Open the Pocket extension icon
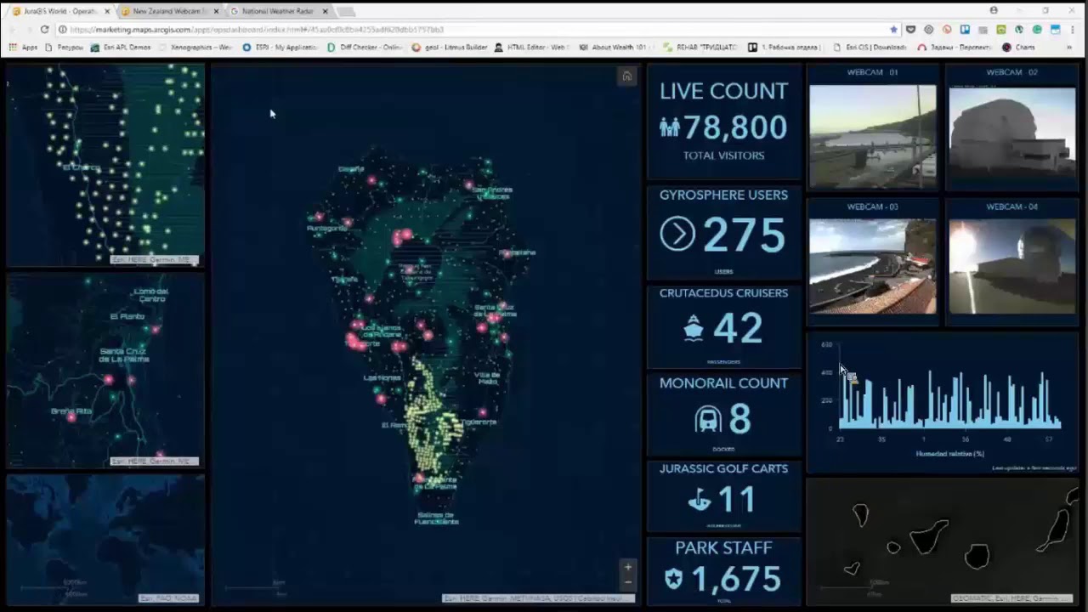Image resolution: width=1088 pixels, height=612 pixels. [x=910, y=29]
